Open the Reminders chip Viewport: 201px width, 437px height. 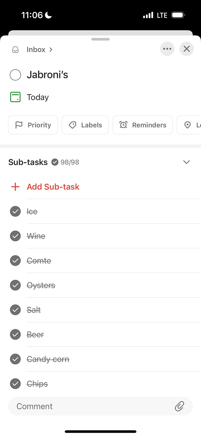click(143, 125)
